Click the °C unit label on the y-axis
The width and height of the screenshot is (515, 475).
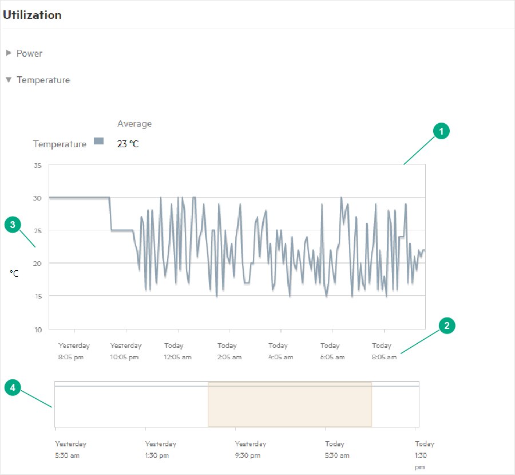14,274
